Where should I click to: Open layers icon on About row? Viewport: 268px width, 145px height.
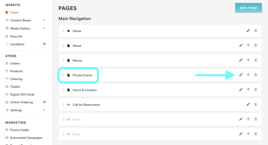[x=248, y=45]
